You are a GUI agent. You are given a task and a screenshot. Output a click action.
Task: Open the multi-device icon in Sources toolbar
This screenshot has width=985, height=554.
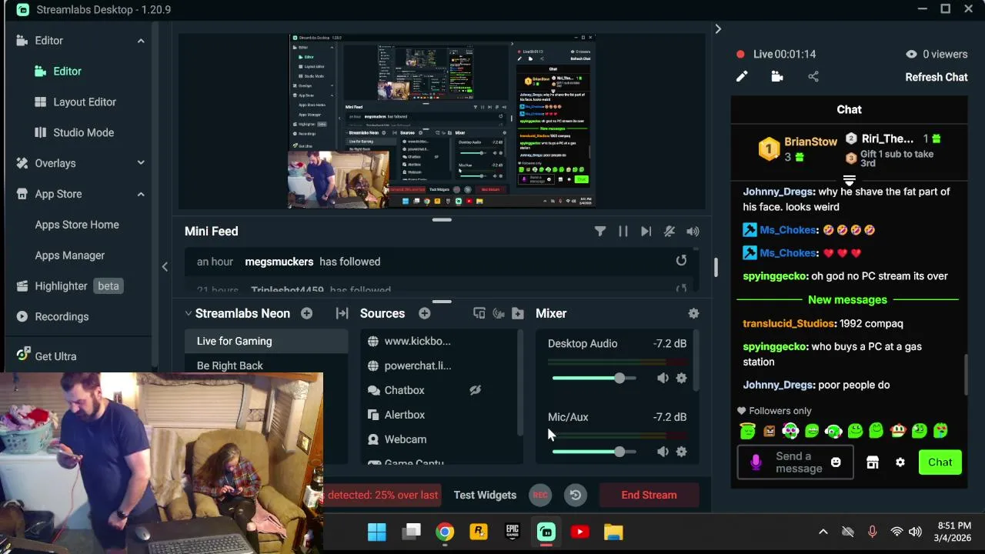click(479, 313)
